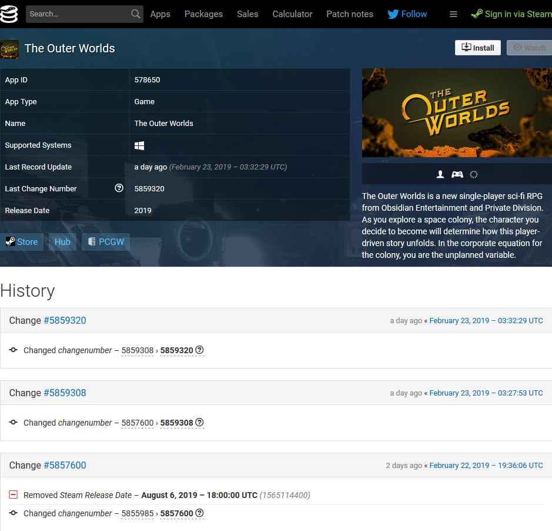Click help icon next to changenumber 5859320

click(x=199, y=350)
